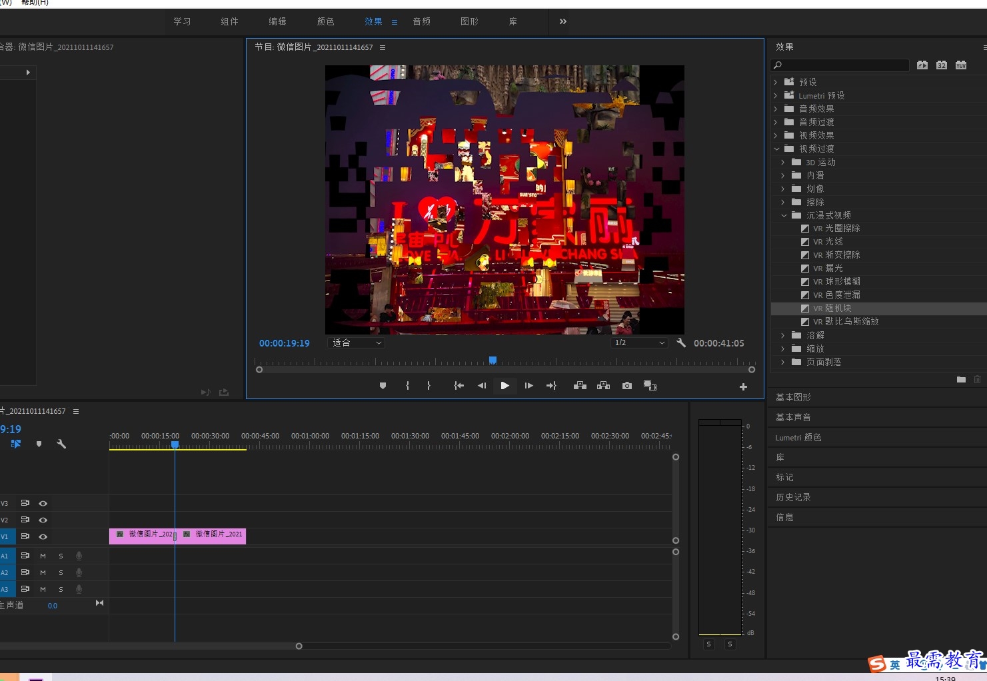Expand the 溶解 folder
The image size is (987, 681).
click(783, 335)
